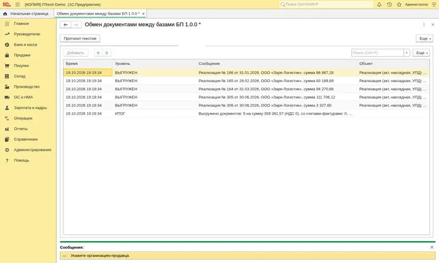Viewport: 439px width, 263px height.
Task: Sort by the Сообщение column header
Action: [x=277, y=64]
